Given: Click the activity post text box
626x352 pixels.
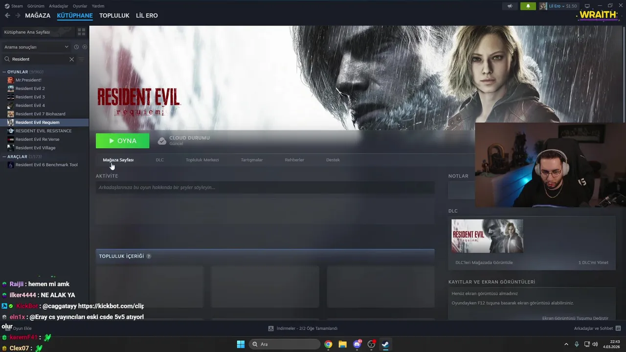Looking at the screenshot, I should pyautogui.click(x=265, y=188).
